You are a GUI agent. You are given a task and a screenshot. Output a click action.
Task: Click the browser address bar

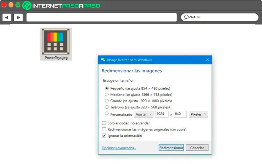102,17
